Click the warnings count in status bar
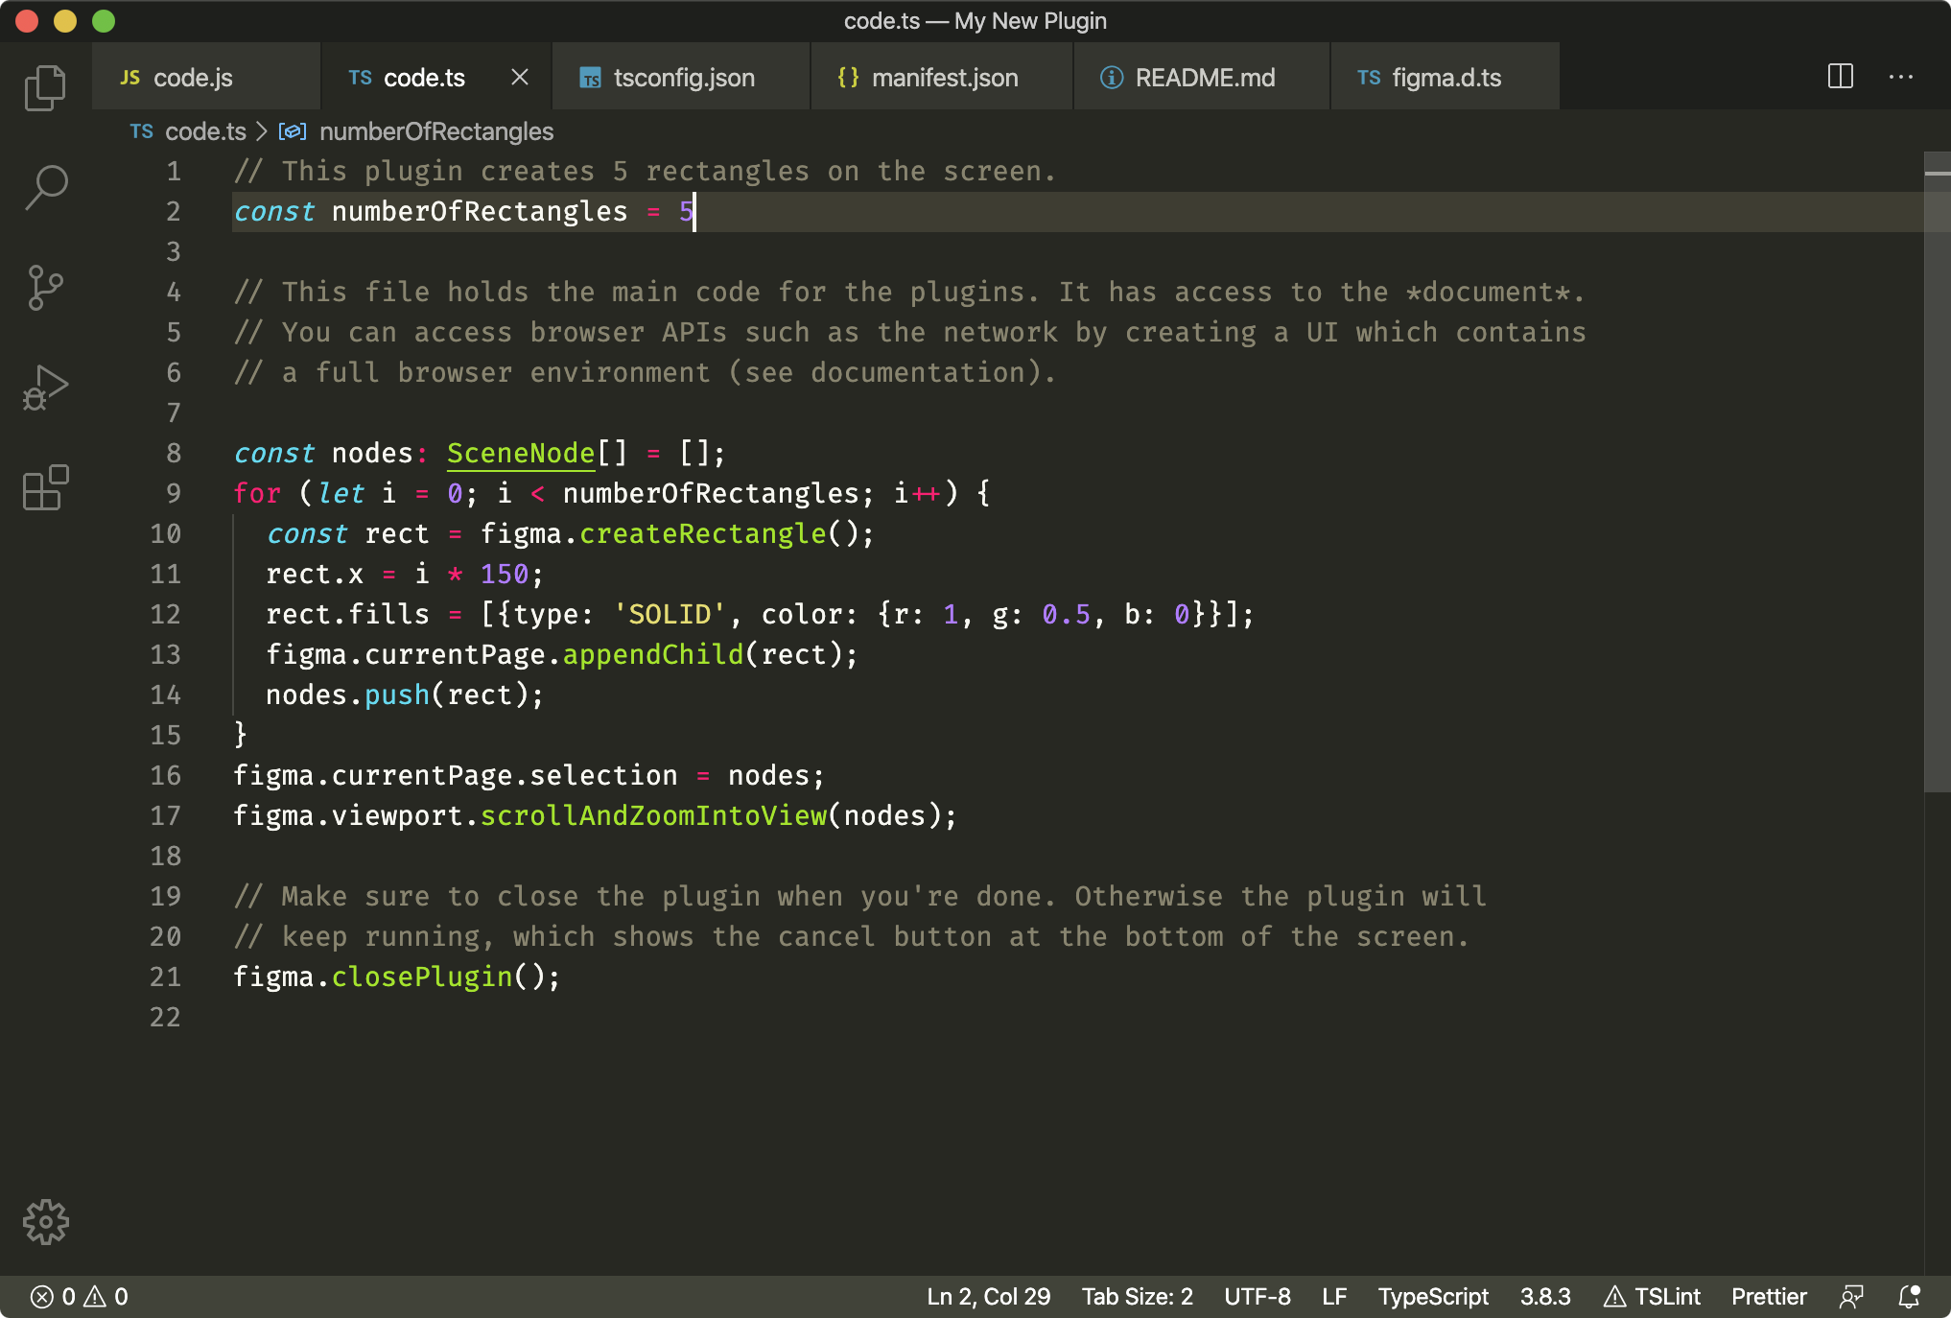 tap(106, 1297)
